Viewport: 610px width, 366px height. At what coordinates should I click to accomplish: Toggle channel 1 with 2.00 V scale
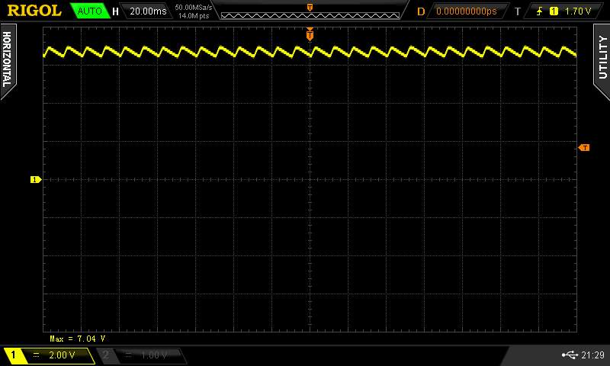[48, 355]
